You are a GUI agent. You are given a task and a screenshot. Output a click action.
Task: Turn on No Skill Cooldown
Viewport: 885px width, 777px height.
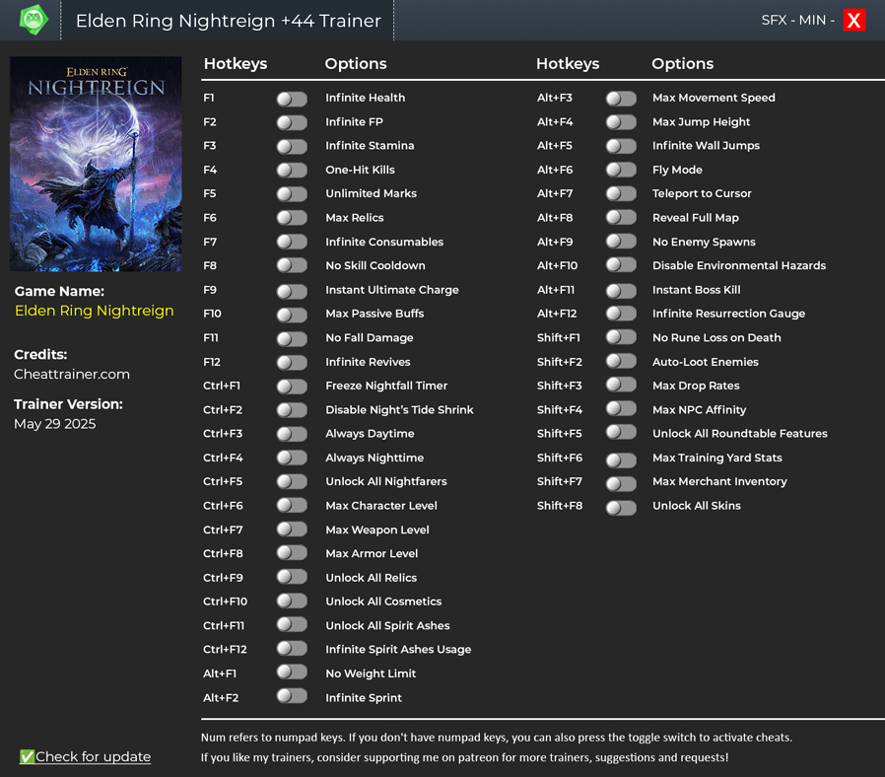pos(292,266)
